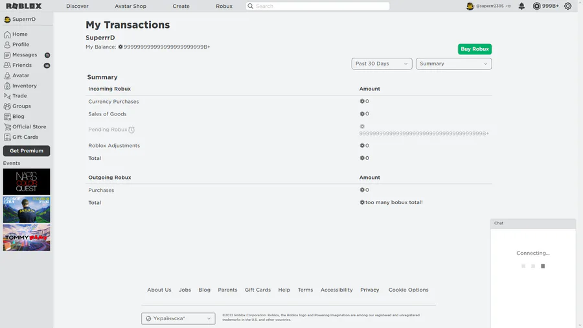Viewport: 583px width, 328px height.
Task: Open the settings gear icon
Action: click(x=568, y=6)
